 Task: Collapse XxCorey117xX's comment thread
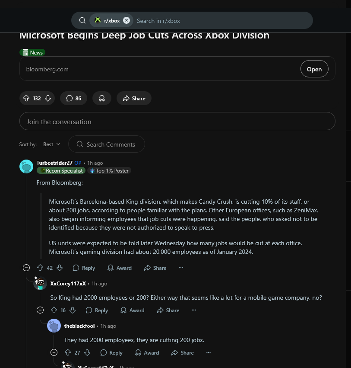point(40,310)
